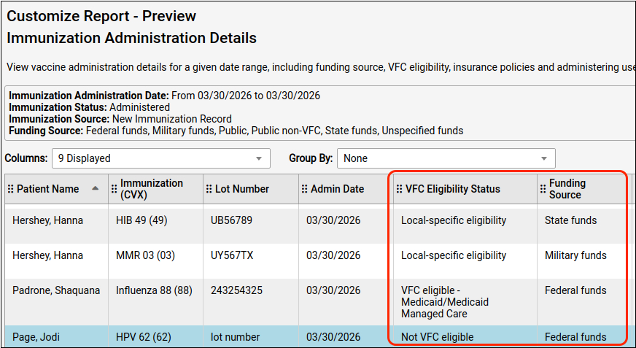
Task: Click the Immunization (CVX) column grip icon
Action: [115, 189]
